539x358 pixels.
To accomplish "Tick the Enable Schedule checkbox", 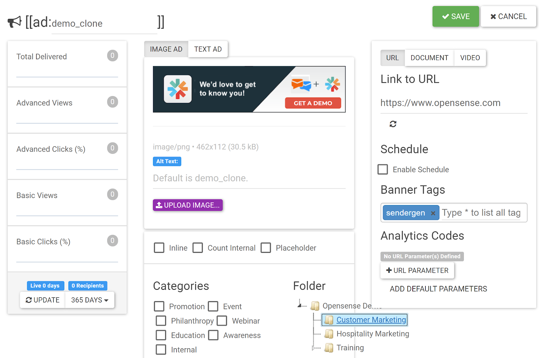I will point(383,169).
